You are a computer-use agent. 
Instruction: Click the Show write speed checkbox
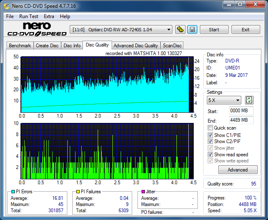click(x=210, y=161)
